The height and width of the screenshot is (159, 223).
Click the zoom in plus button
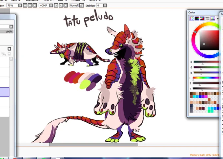pyautogui.click(x=30, y=6)
